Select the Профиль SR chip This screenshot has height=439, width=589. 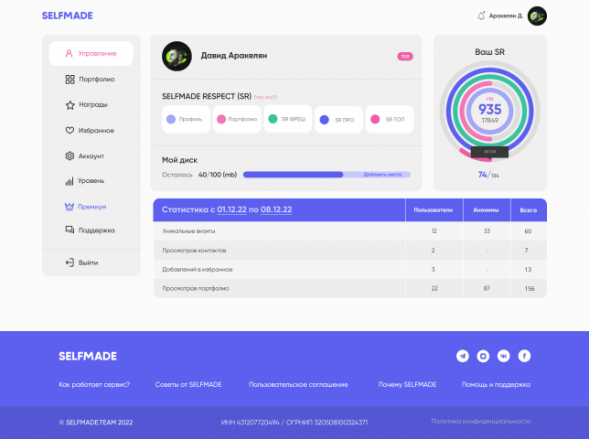(x=186, y=119)
